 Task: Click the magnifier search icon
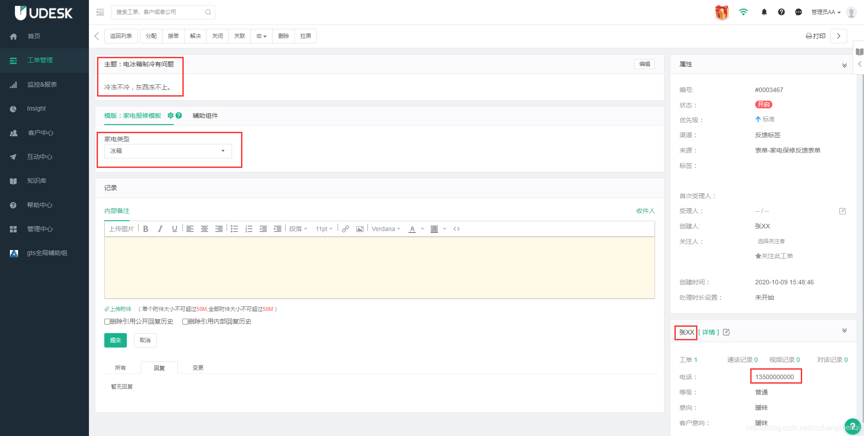coord(208,12)
